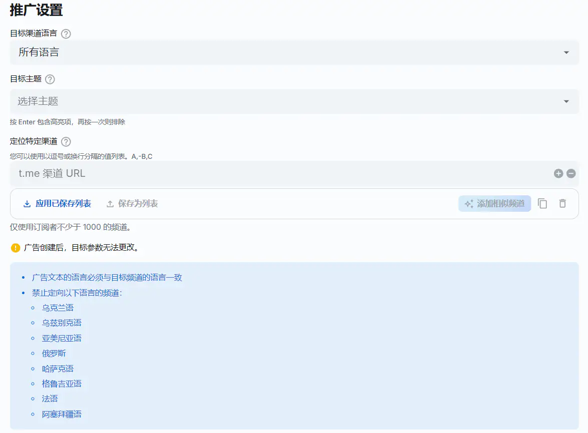This screenshot has width=588, height=433.
Task: Click the copy channel list icon
Action: pos(542,204)
